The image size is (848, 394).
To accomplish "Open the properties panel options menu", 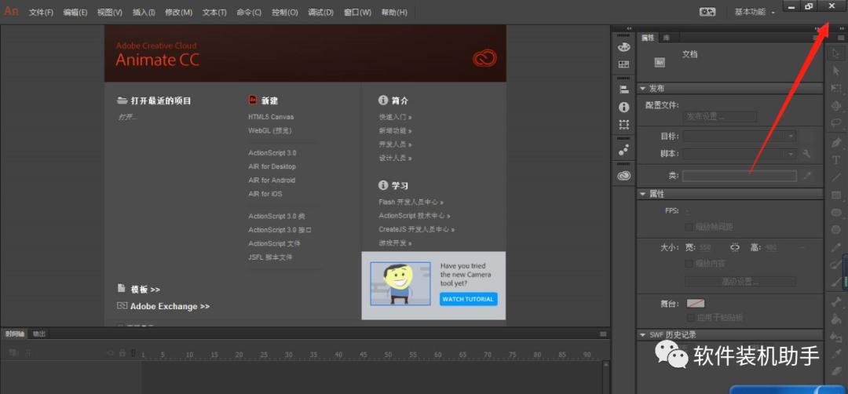I will pyautogui.click(x=816, y=38).
